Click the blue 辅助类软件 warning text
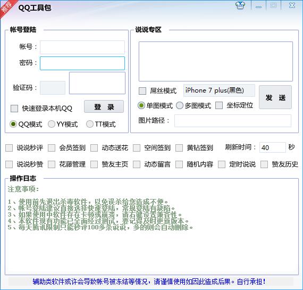The image size is (303, 290). 149,281
